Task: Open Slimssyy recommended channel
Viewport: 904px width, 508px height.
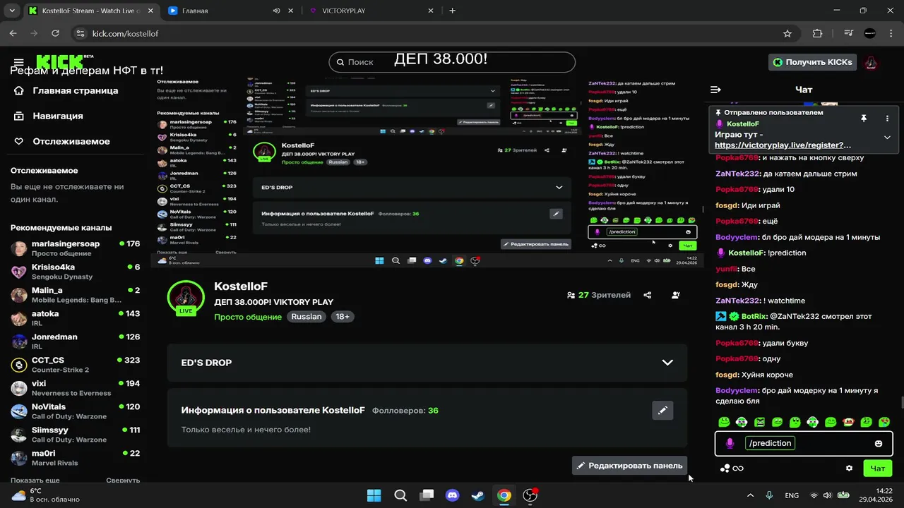Action: (76, 435)
